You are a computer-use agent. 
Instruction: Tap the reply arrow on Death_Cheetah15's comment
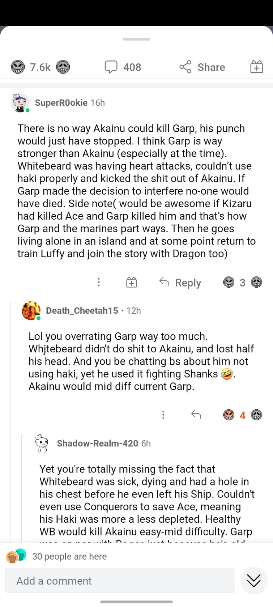[196, 415]
